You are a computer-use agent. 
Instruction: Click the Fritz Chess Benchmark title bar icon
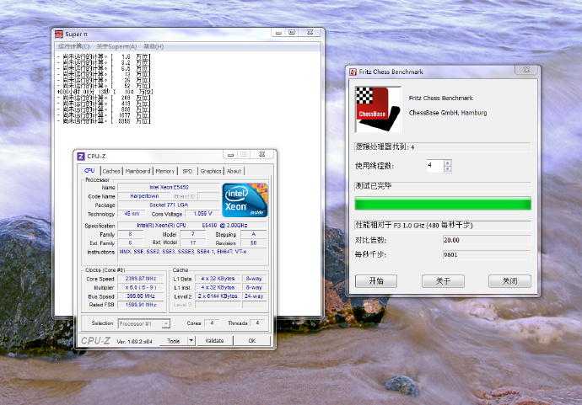tap(353, 72)
